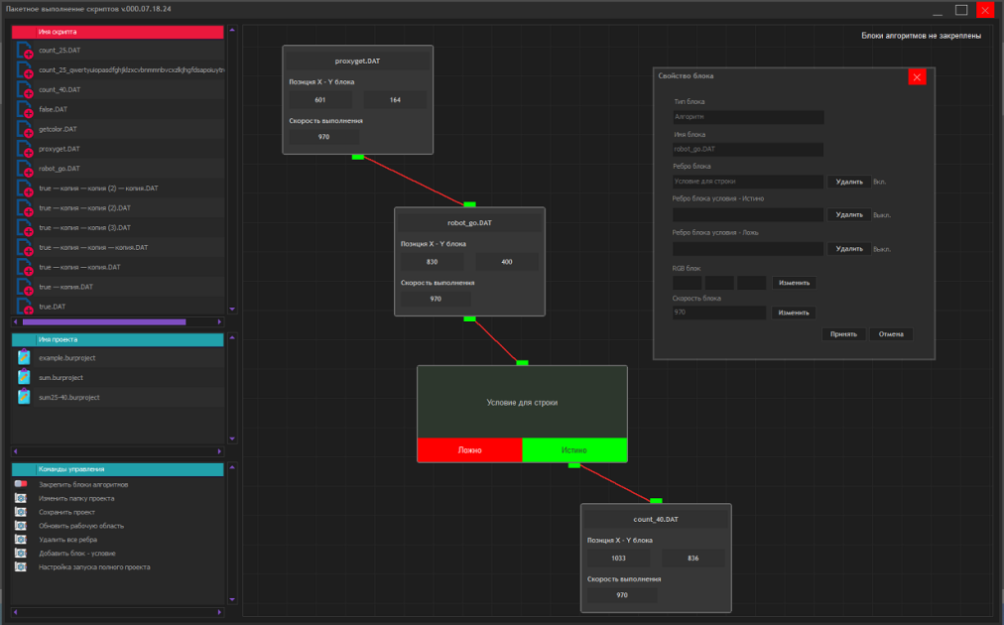Click the gear icon for Удалить все ребра
Screen dimensions: 1004x625
[21, 540]
